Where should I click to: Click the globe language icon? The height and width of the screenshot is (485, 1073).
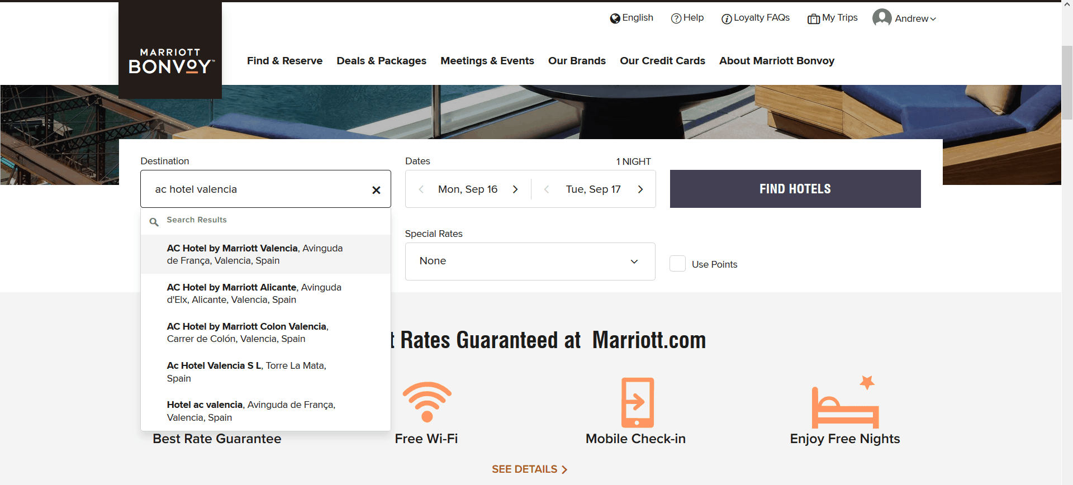[x=615, y=18]
